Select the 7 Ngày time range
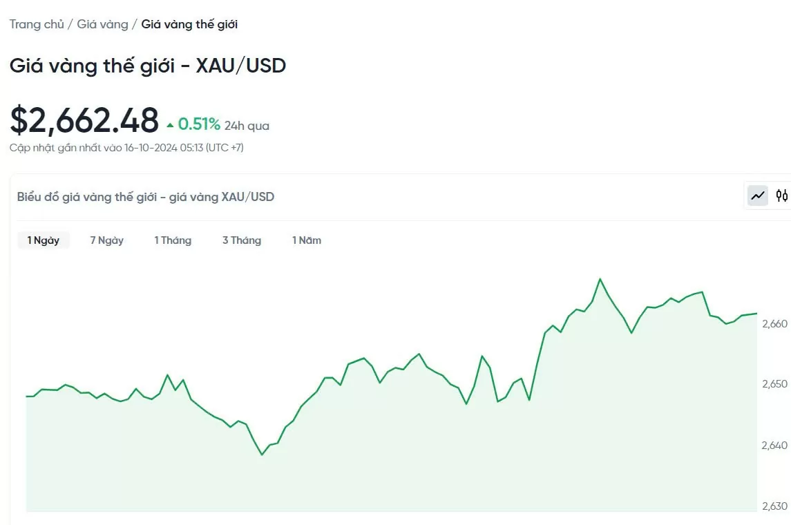 click(x=106, y=240)
